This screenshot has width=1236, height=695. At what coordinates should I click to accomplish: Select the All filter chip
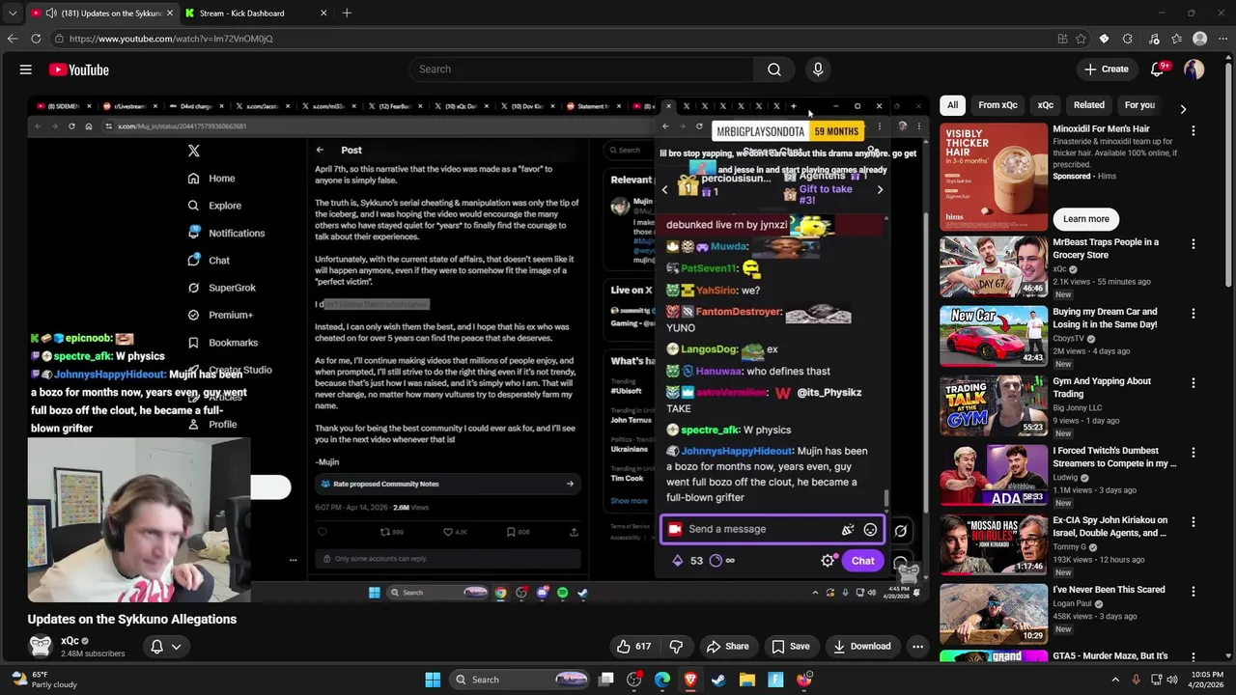coord(952,105)
